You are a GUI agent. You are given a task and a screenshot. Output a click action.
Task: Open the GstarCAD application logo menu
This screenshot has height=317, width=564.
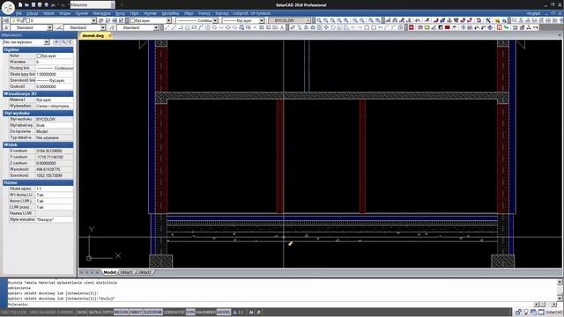[x=8, y=8]
